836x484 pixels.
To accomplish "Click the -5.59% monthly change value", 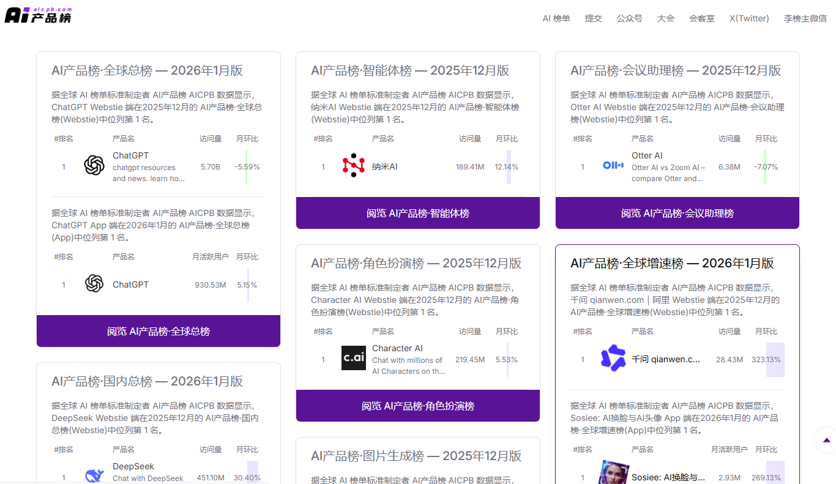I will pos(247,166).
